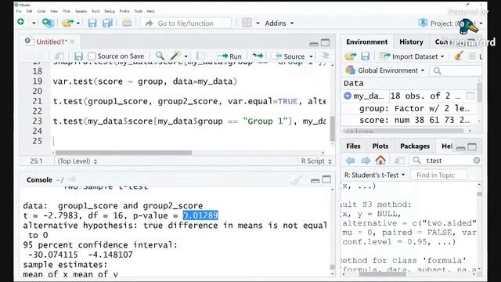Click the var.test line in editor
This screenshot has height=282, width=501.
[145, 81]
